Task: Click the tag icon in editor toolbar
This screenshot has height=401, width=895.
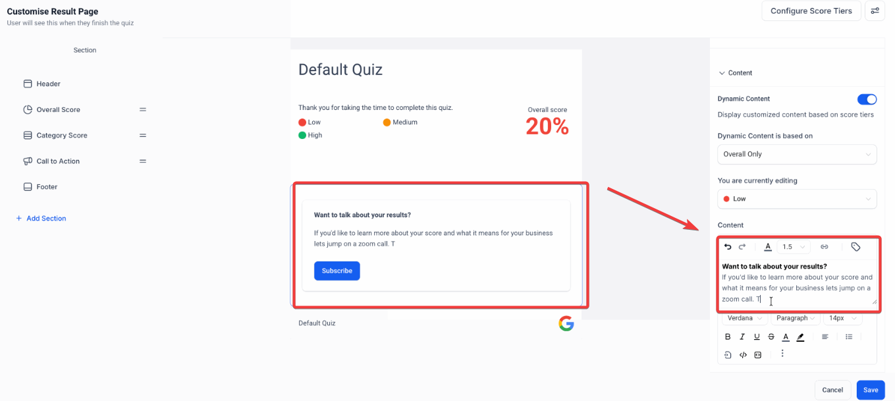Action: [x=855, y=247]
